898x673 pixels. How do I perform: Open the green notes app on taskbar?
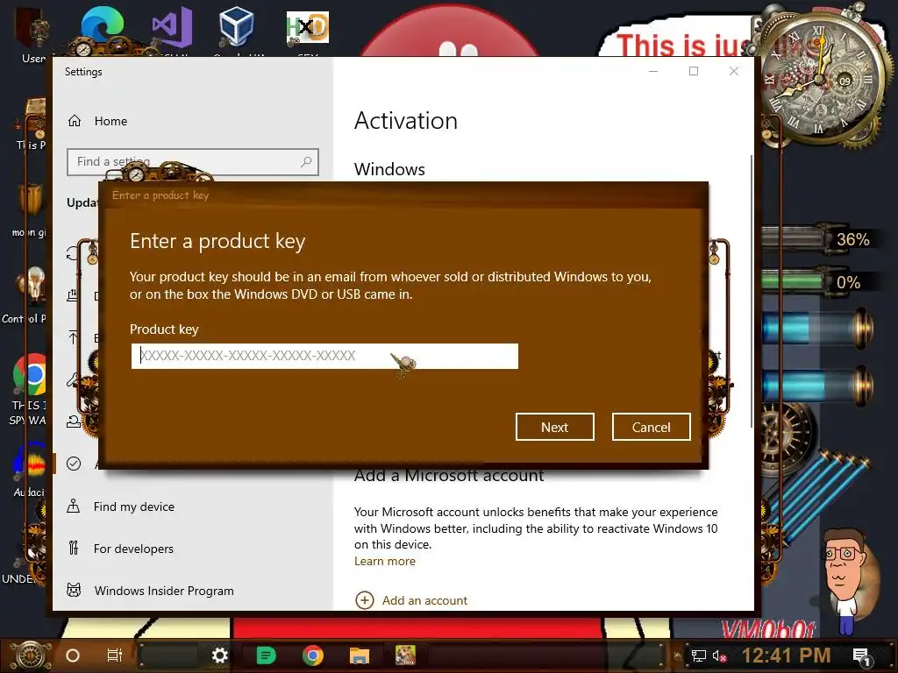(x=266, y=655)
